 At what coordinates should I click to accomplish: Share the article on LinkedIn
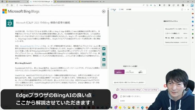(x=104, y=60)
